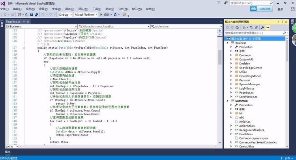The image size is (296, 160).
Task: Click the Open File folder icon
Action: (x=27, y=15)
